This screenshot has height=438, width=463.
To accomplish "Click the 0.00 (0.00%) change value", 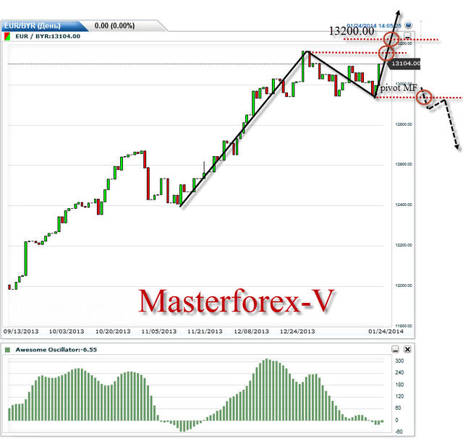I will click(x=114, y=26).
